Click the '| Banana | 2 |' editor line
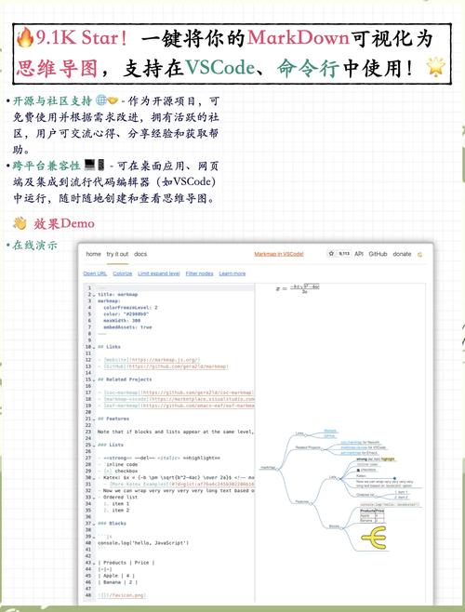Image resolution: width=465 pixels, height=612 pixels. tap(117, 582)
